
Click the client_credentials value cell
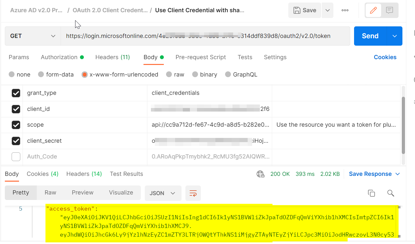pyautogui.click(x=210, y=93)
